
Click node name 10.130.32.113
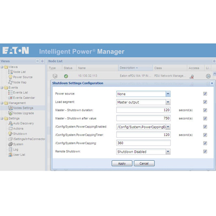click(x=87, y=76)
